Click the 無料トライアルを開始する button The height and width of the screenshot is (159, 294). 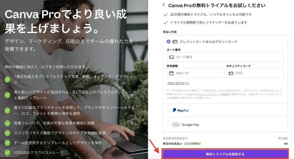point(225,154)
